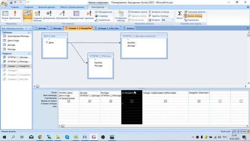Click Вставить строки in ribbon
Image resolution: width=250 pixels, height=141 pixels.
point(137,12)
